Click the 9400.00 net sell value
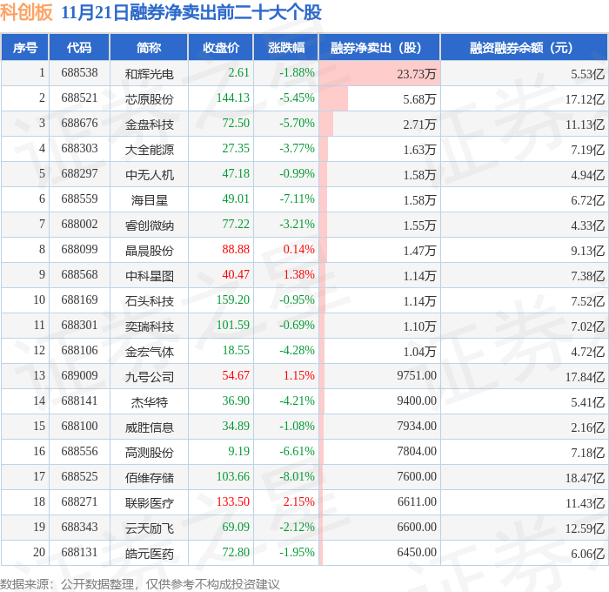 click(x=417, y=401)
